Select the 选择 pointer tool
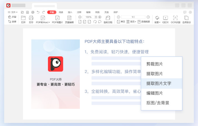Viewport: 198px width, 126px height. [x=12, y=22]
